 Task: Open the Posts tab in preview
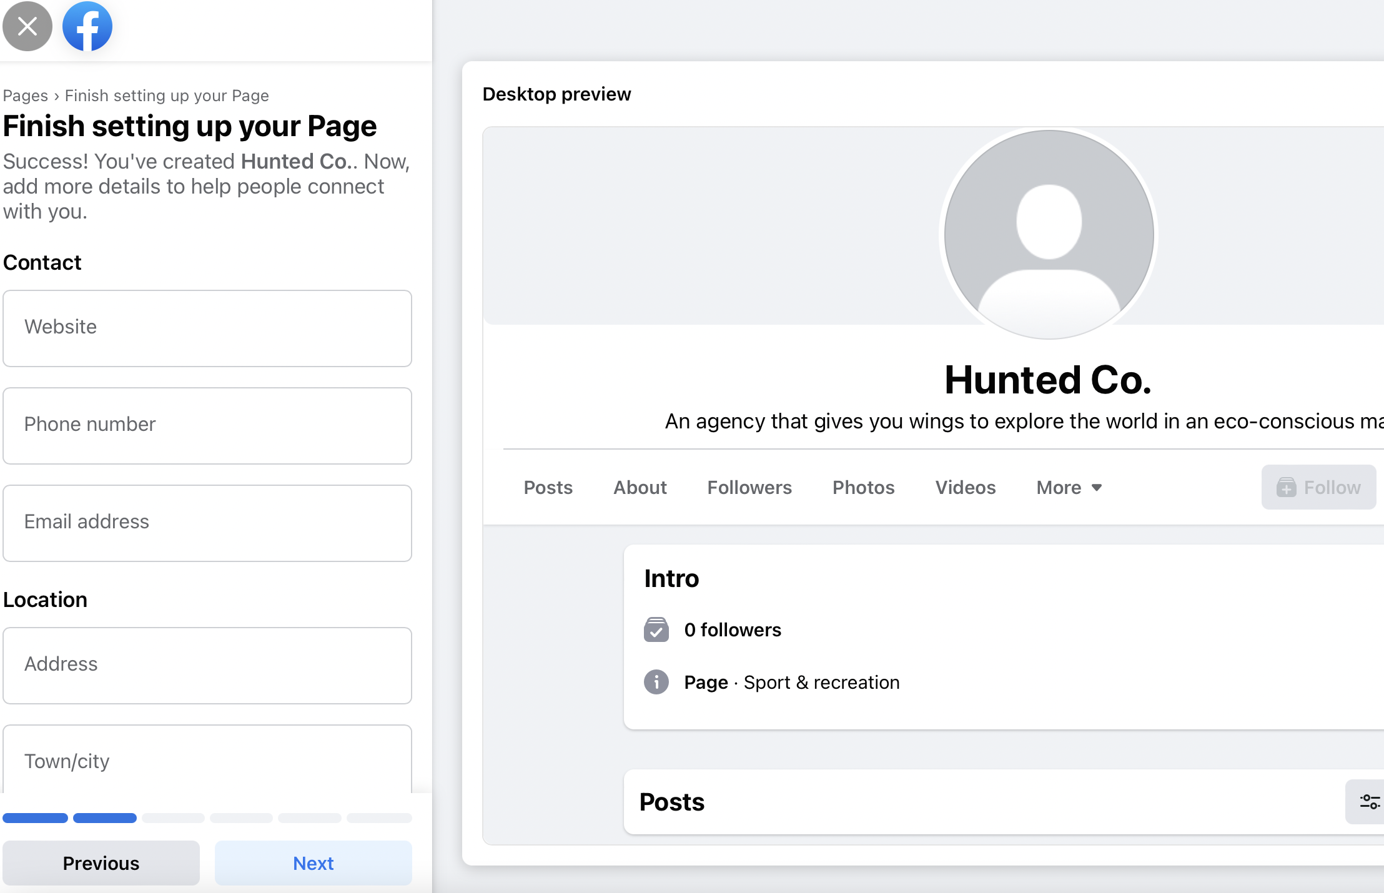[x=548, y=487]
